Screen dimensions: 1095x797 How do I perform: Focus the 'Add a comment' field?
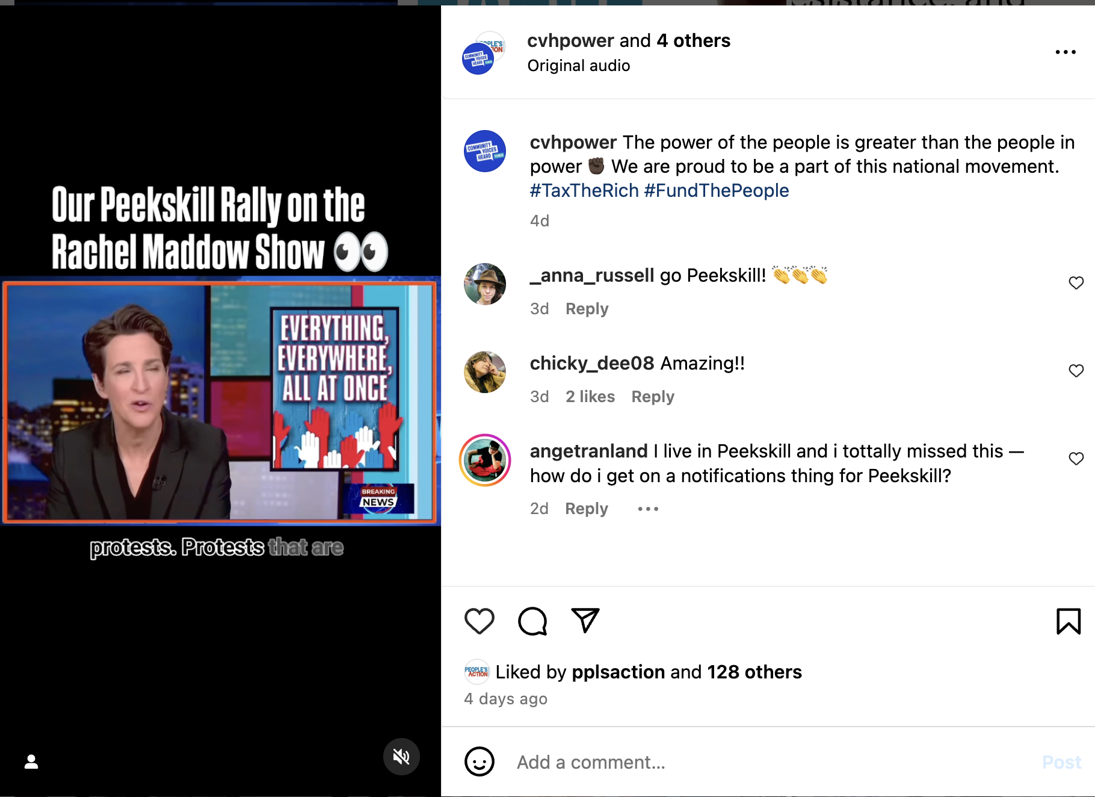pos(770,762)
